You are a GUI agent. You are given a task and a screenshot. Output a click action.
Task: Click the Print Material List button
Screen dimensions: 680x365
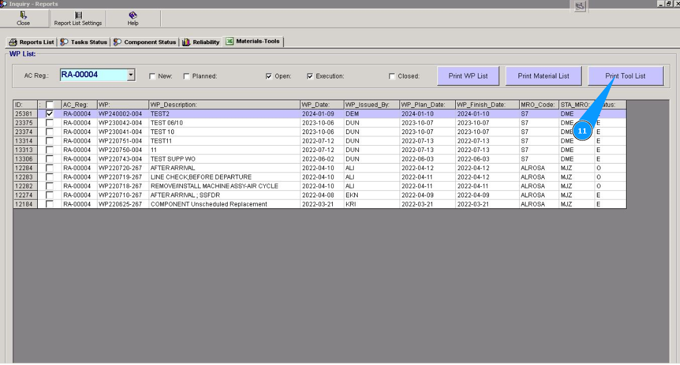coord(543,76)
